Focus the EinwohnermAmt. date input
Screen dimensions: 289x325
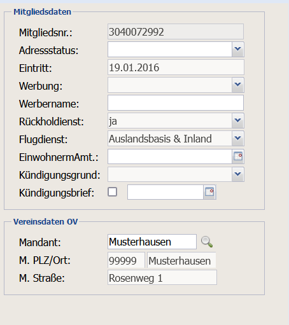point(169,156)
